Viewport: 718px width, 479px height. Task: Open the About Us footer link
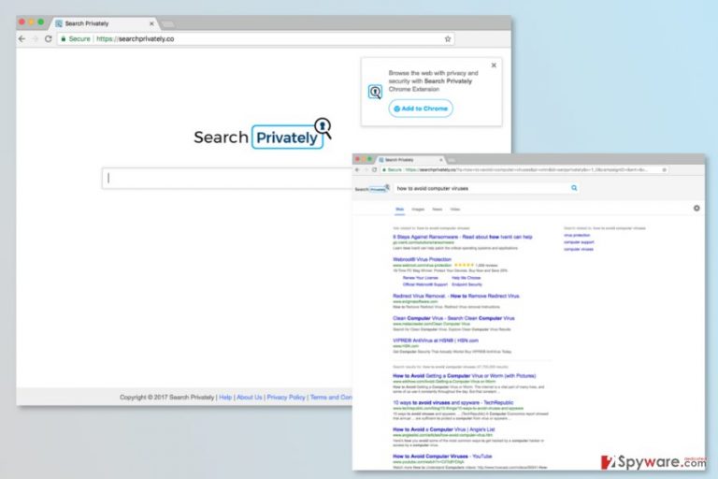click(249, 398)
